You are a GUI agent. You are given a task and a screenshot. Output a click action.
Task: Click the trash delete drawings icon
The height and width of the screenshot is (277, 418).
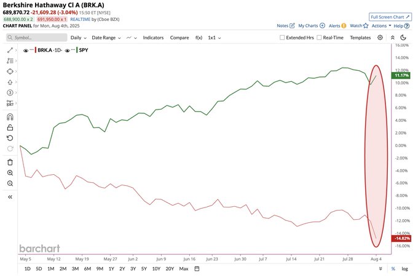coord(10,162)
